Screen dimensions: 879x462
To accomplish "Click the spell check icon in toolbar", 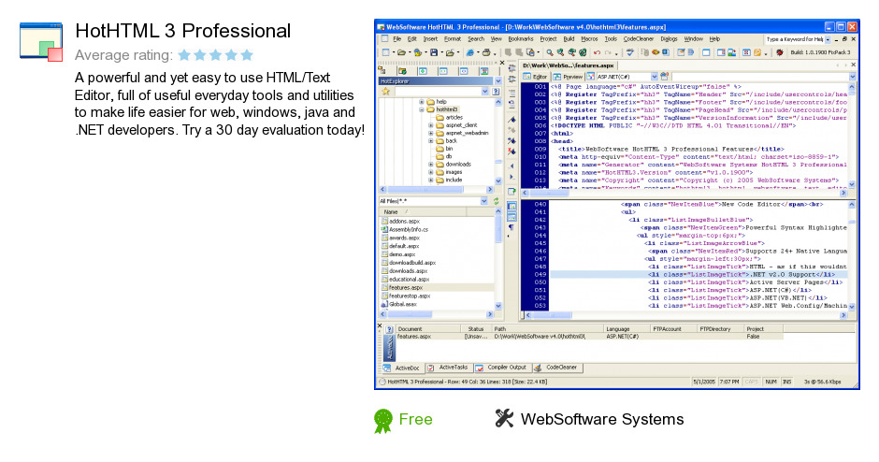I will pos(630,52).
